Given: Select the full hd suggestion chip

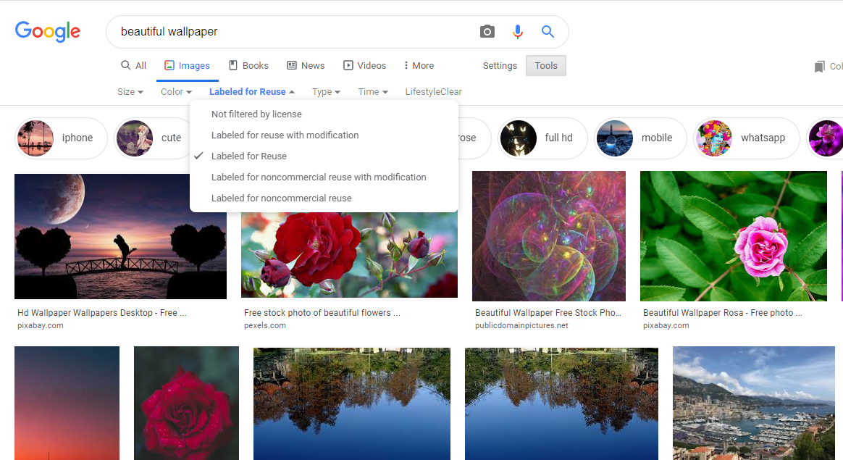Looking at the screenshot, I should click(543, 138).
